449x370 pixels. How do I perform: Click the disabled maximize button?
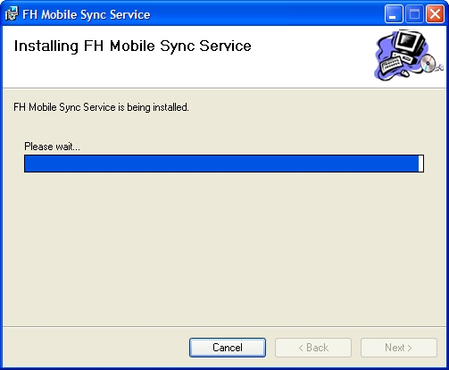414,13
